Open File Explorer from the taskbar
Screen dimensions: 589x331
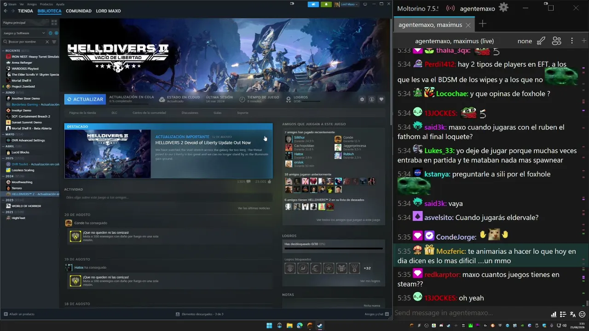(289, 325)
